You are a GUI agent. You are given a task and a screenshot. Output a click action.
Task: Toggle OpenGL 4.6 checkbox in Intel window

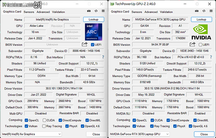tap(83, 126)
